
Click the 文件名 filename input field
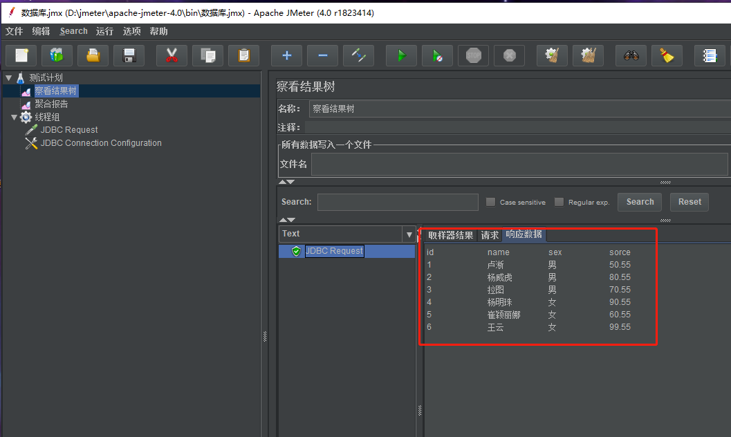[519, 165]
